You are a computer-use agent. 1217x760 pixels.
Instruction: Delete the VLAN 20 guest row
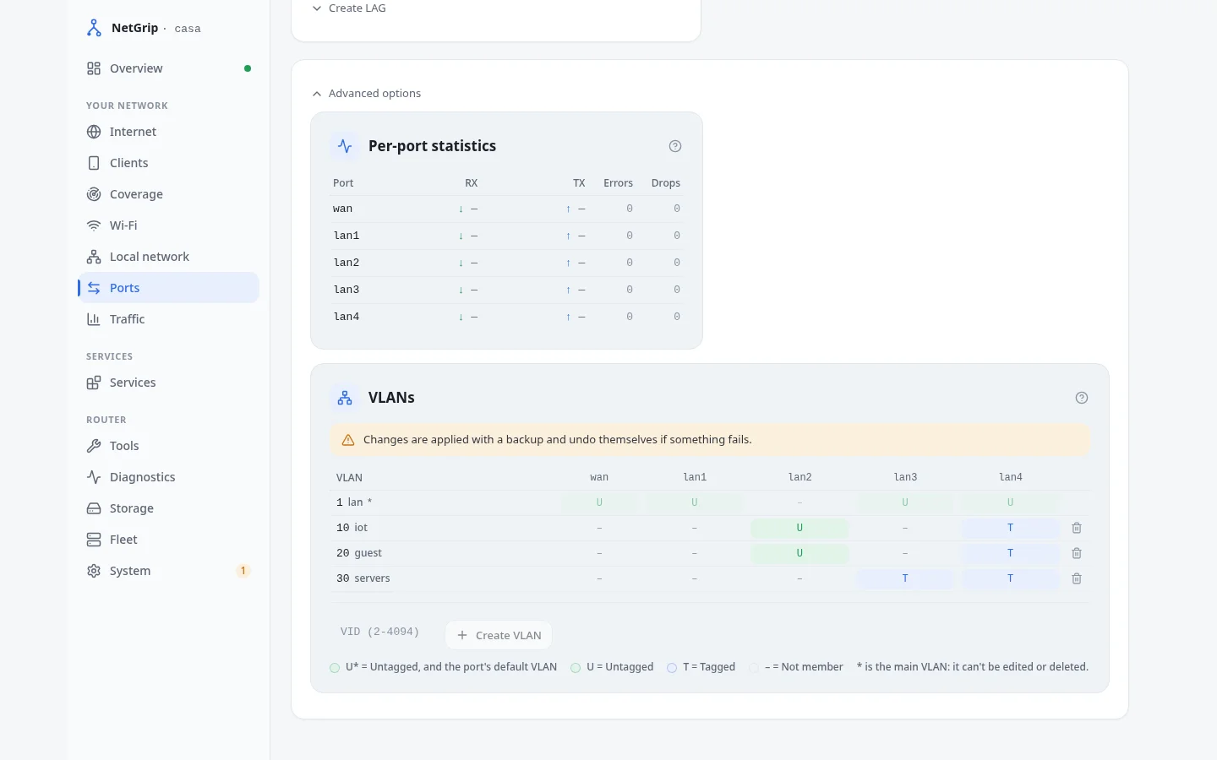click(x=1077, y=553)
